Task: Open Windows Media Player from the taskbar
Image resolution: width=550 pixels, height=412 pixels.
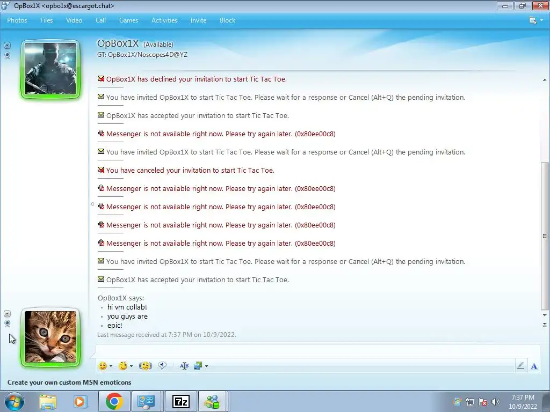Action: [x=80, y=401]
